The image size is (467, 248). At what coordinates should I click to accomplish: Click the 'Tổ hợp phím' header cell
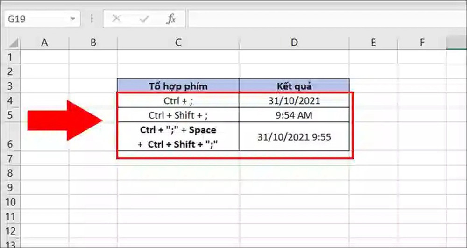point(178,86)
